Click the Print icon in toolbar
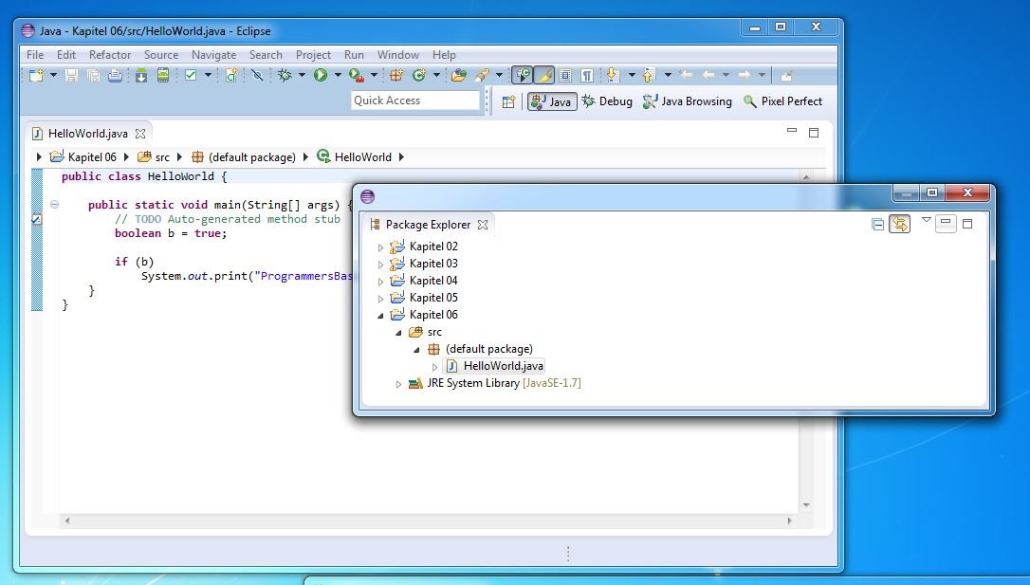Screen dimensions: 1030x585 (115, 76)
